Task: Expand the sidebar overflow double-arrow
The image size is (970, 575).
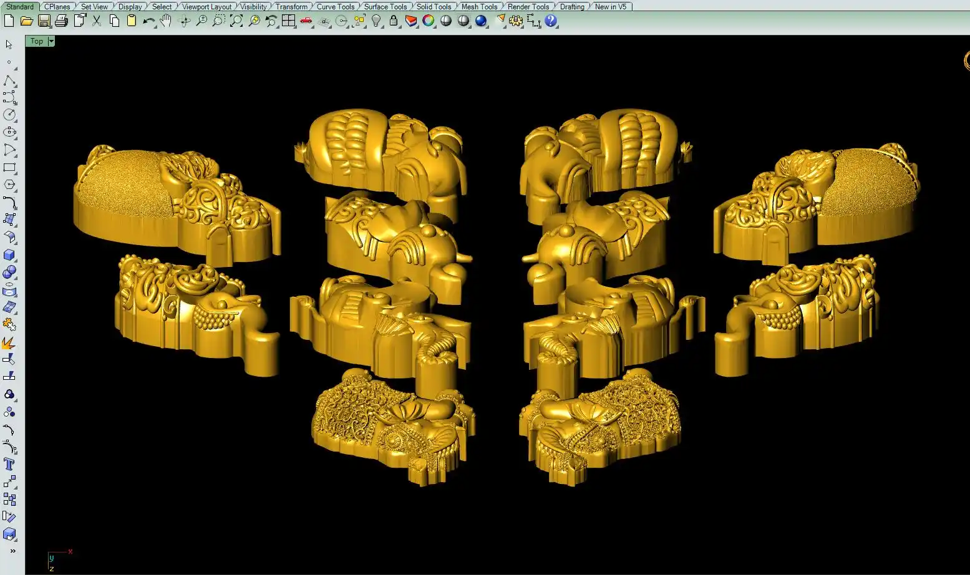Action: 12,551
